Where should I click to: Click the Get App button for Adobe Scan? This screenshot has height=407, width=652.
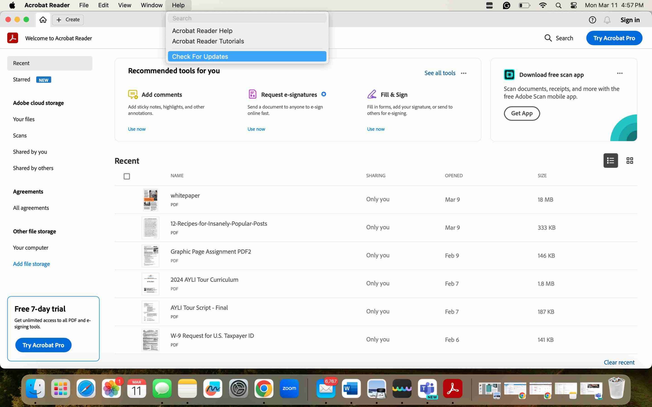(x=522, y=113)
